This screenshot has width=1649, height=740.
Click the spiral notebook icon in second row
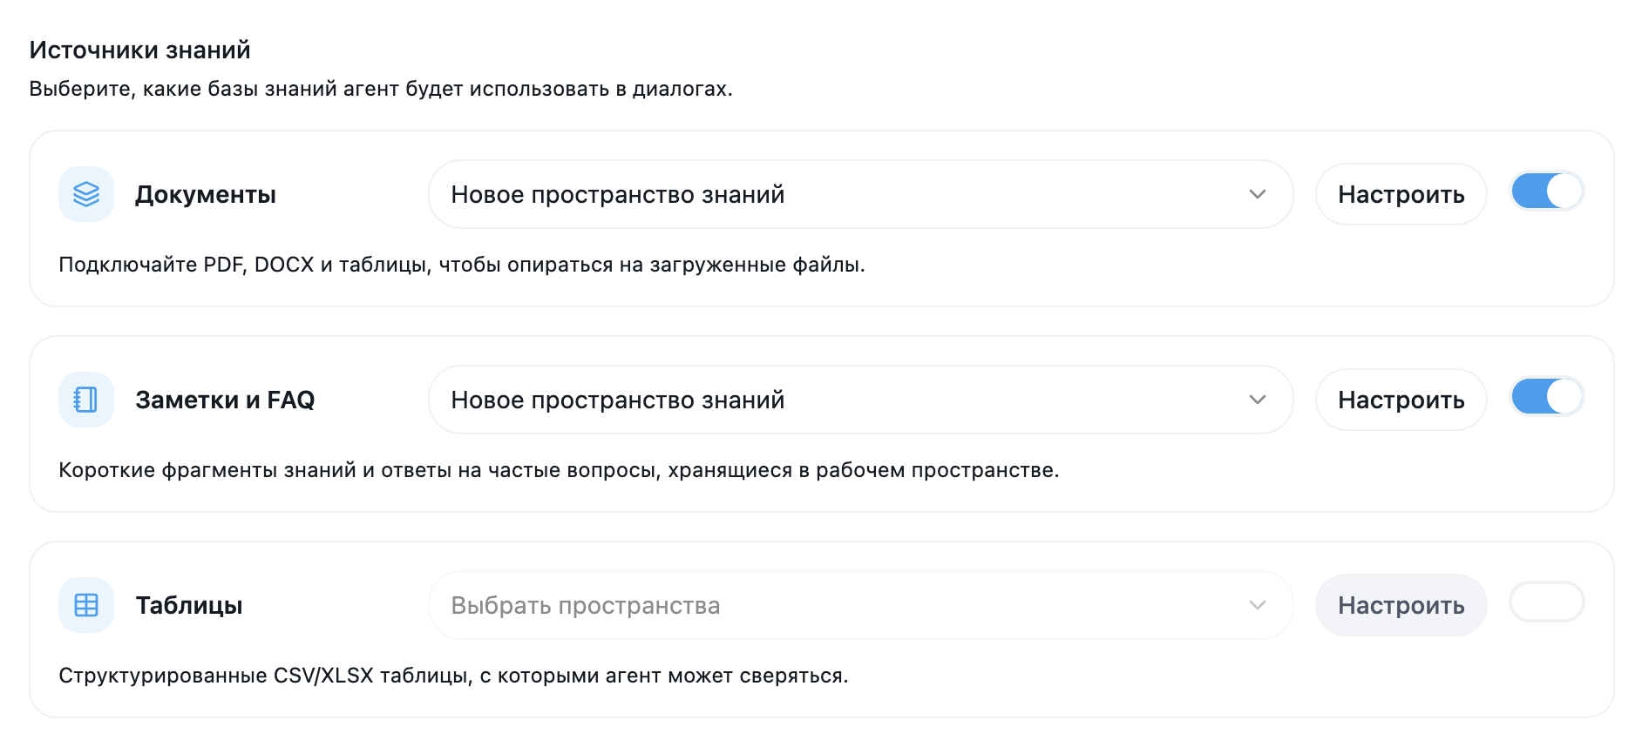85,399
